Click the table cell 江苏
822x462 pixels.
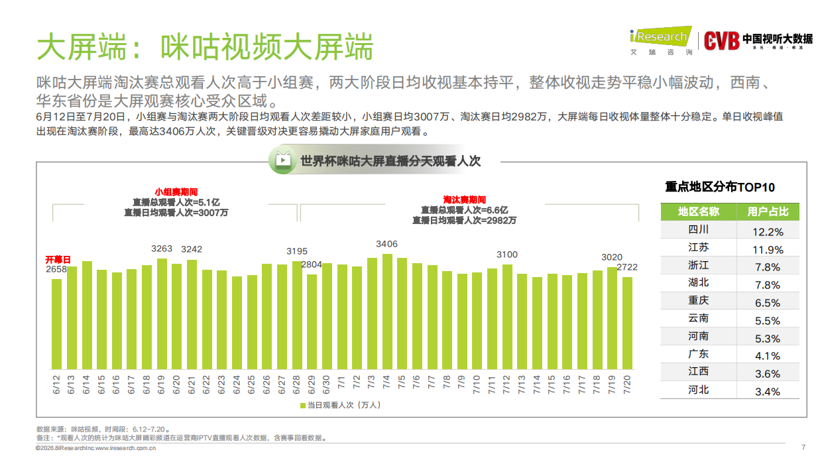click(698, 247)
